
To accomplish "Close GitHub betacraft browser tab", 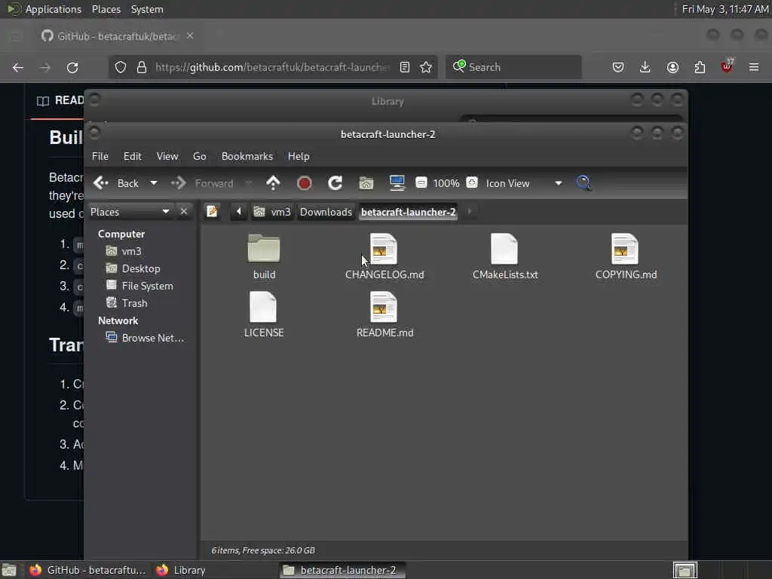I will click(190, 36).
